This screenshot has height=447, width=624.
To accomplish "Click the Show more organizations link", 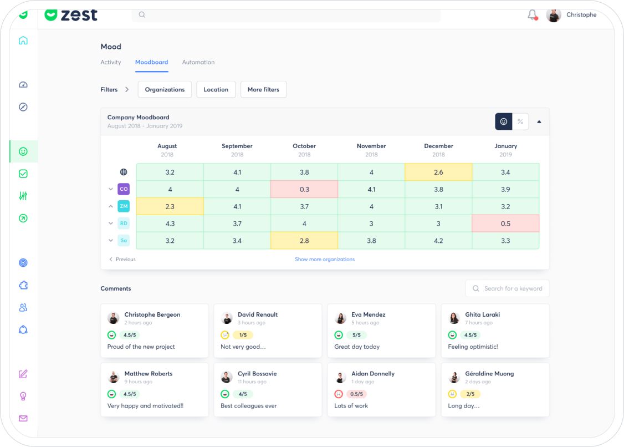I will [325, 260].
